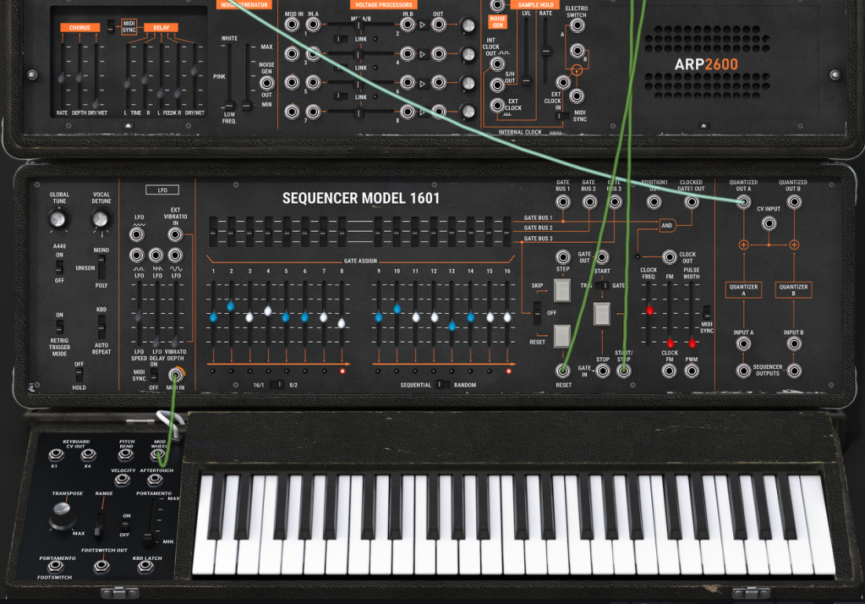Screen dimensions: 865x604
Task: Click the LFO Speed slider
Action: click(139, 316)
